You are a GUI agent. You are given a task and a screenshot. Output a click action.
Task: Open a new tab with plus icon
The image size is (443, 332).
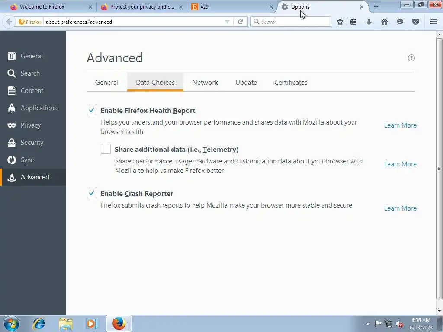click(376, 7)
